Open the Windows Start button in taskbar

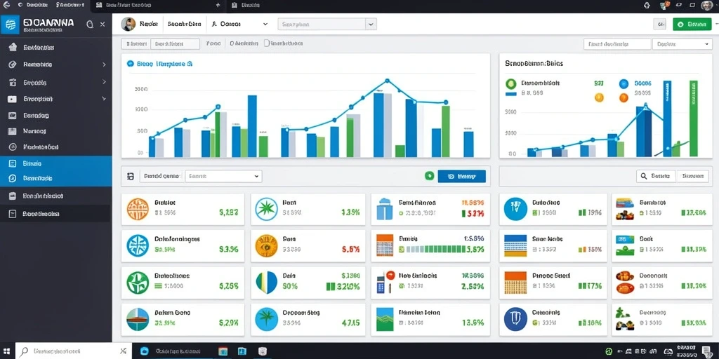pyautogui.click(x=7, y=351)
